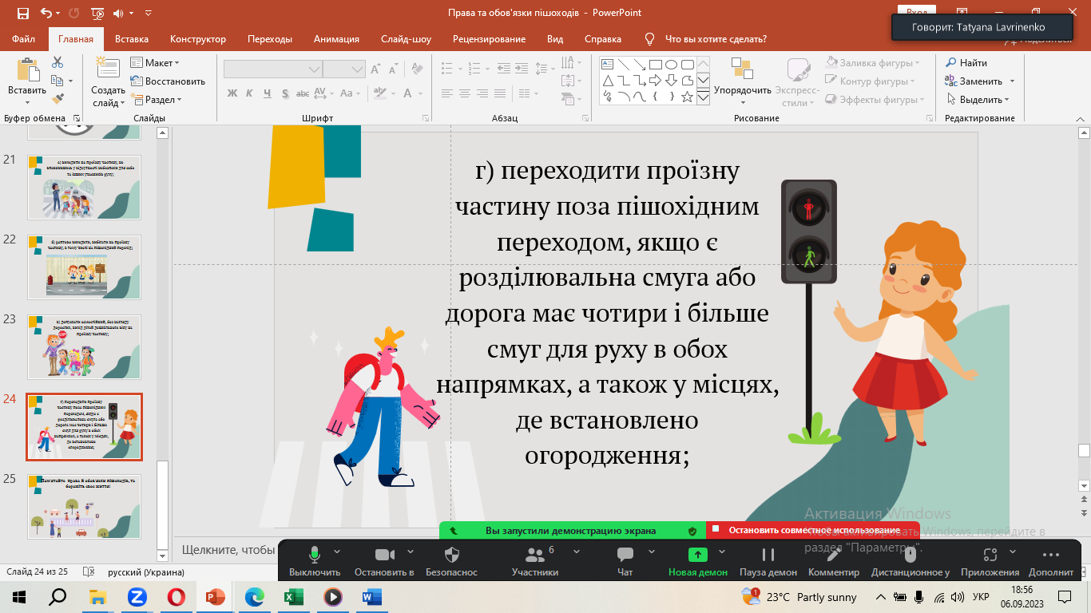The image size is (1091, 613).
Task: Click the русский (Украина) language status entry
Action: pyautogui.click(x=146, y=572)
